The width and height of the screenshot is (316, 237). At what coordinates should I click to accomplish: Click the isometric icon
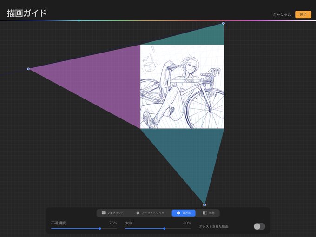pos(138,213)
